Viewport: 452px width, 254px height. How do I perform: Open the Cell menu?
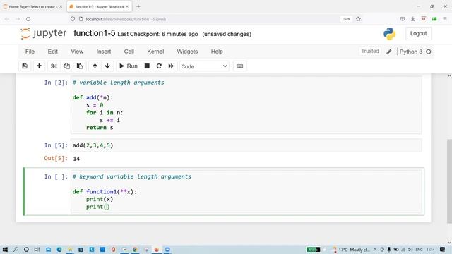129,52
